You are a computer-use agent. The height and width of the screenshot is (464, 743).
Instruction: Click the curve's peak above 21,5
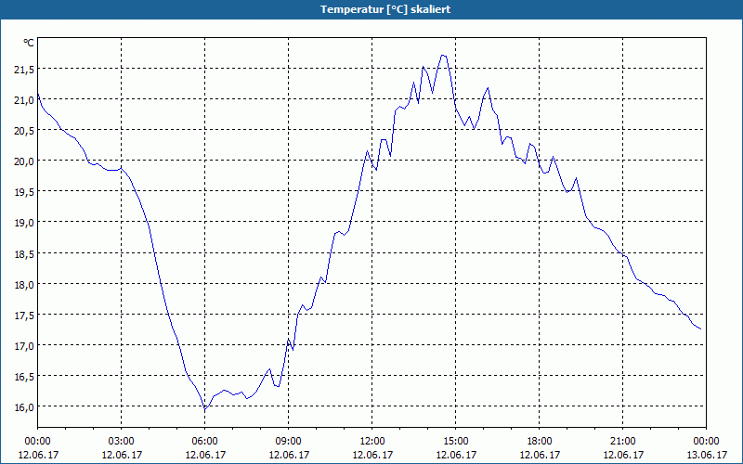444,56
